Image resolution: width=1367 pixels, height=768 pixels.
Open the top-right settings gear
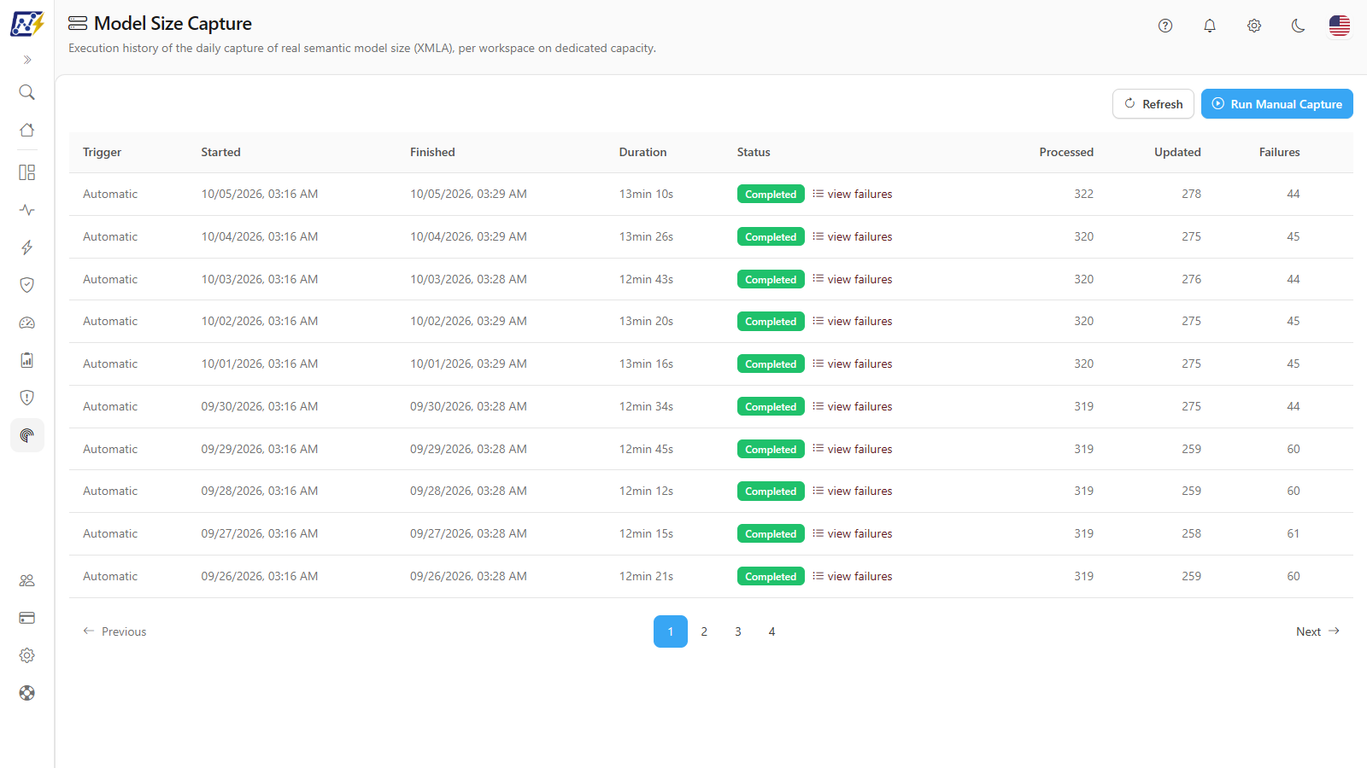pyautogui.click(x=1254, y=26)
